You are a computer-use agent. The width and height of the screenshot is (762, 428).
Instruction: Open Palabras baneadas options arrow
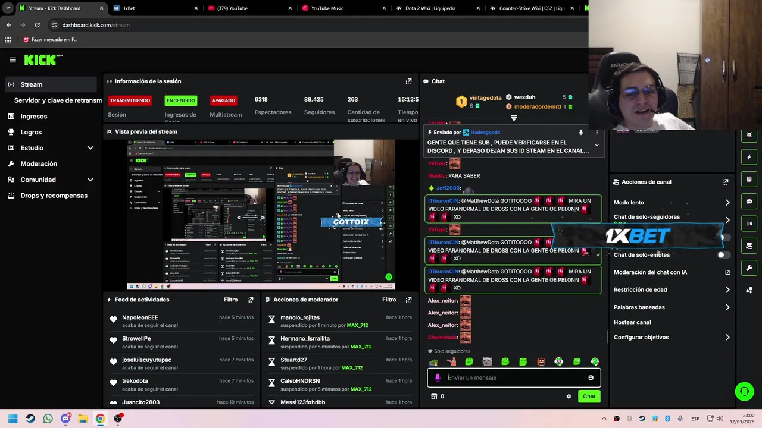[x=727, y=307]
